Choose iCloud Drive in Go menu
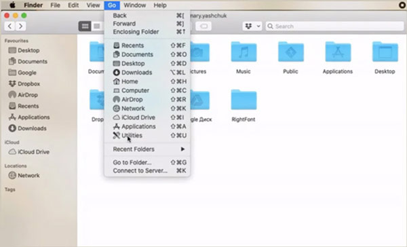The width and height of the screenshot is (407, 247). pyautogui.click(x=147, y=117)
